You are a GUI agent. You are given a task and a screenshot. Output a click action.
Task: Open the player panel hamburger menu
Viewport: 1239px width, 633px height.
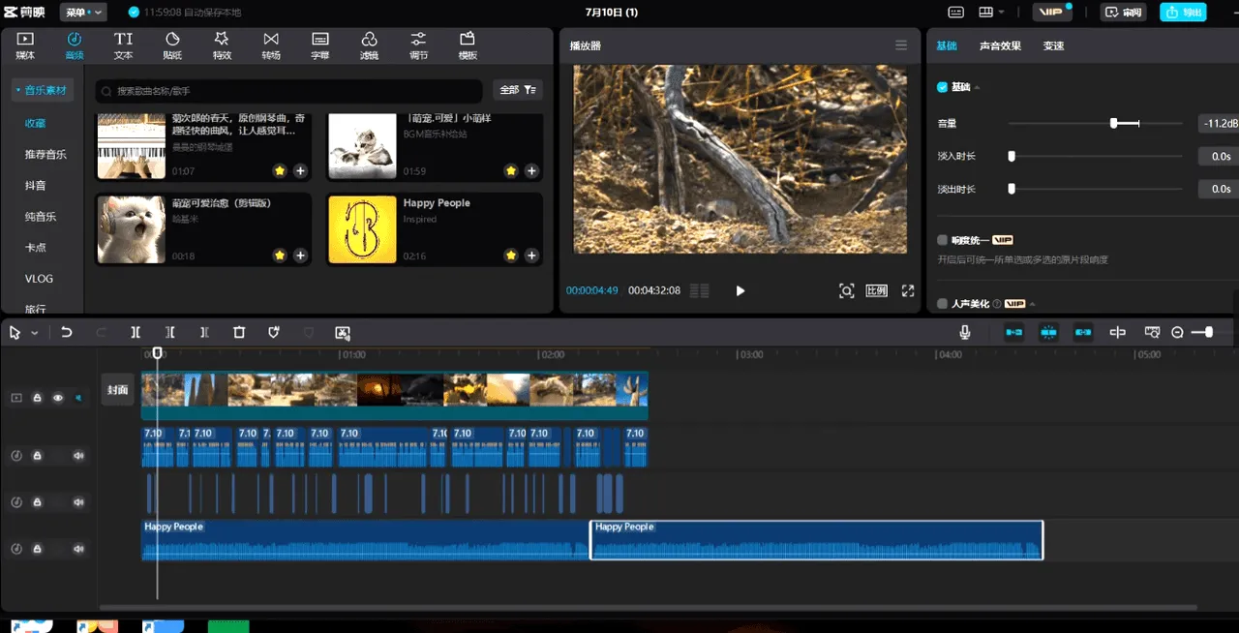[x=901, y=45]
